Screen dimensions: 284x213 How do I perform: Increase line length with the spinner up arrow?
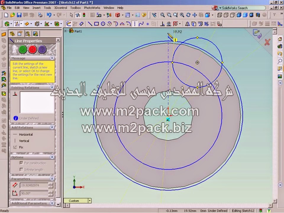pyautogui.click(x=51, y=184)
